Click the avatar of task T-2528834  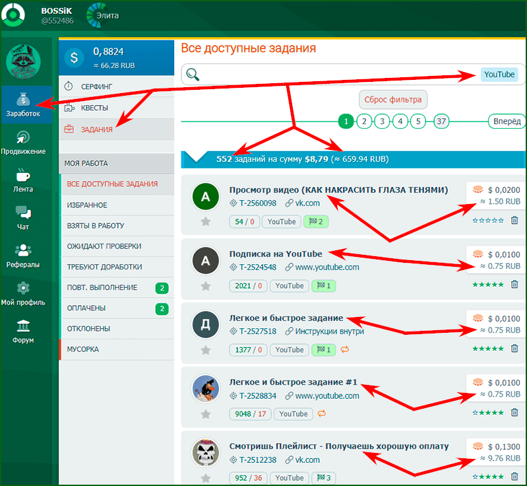click(205, 388)
